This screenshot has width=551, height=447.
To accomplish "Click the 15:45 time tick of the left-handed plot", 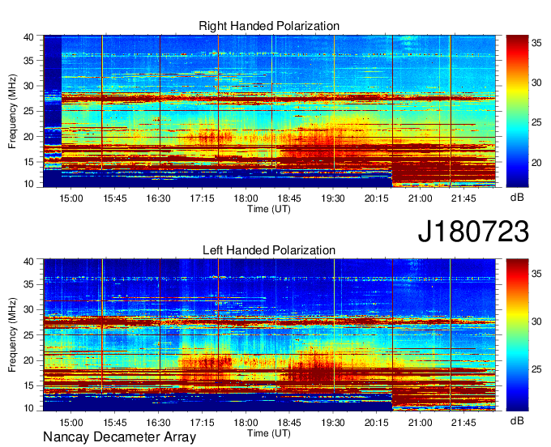I will tap(114, 422).
